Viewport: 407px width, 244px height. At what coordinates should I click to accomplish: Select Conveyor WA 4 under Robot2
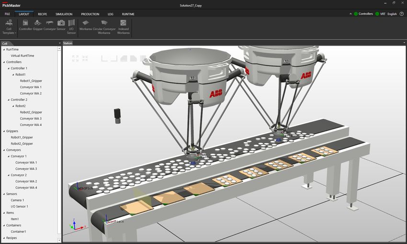31,125
